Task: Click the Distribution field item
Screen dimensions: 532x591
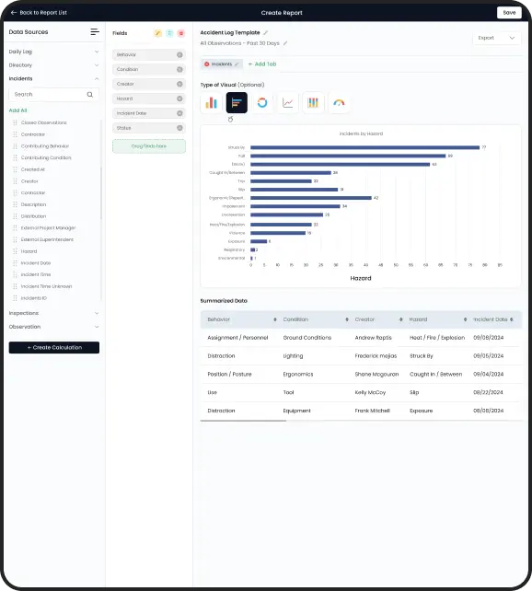Action: [33, 216]
